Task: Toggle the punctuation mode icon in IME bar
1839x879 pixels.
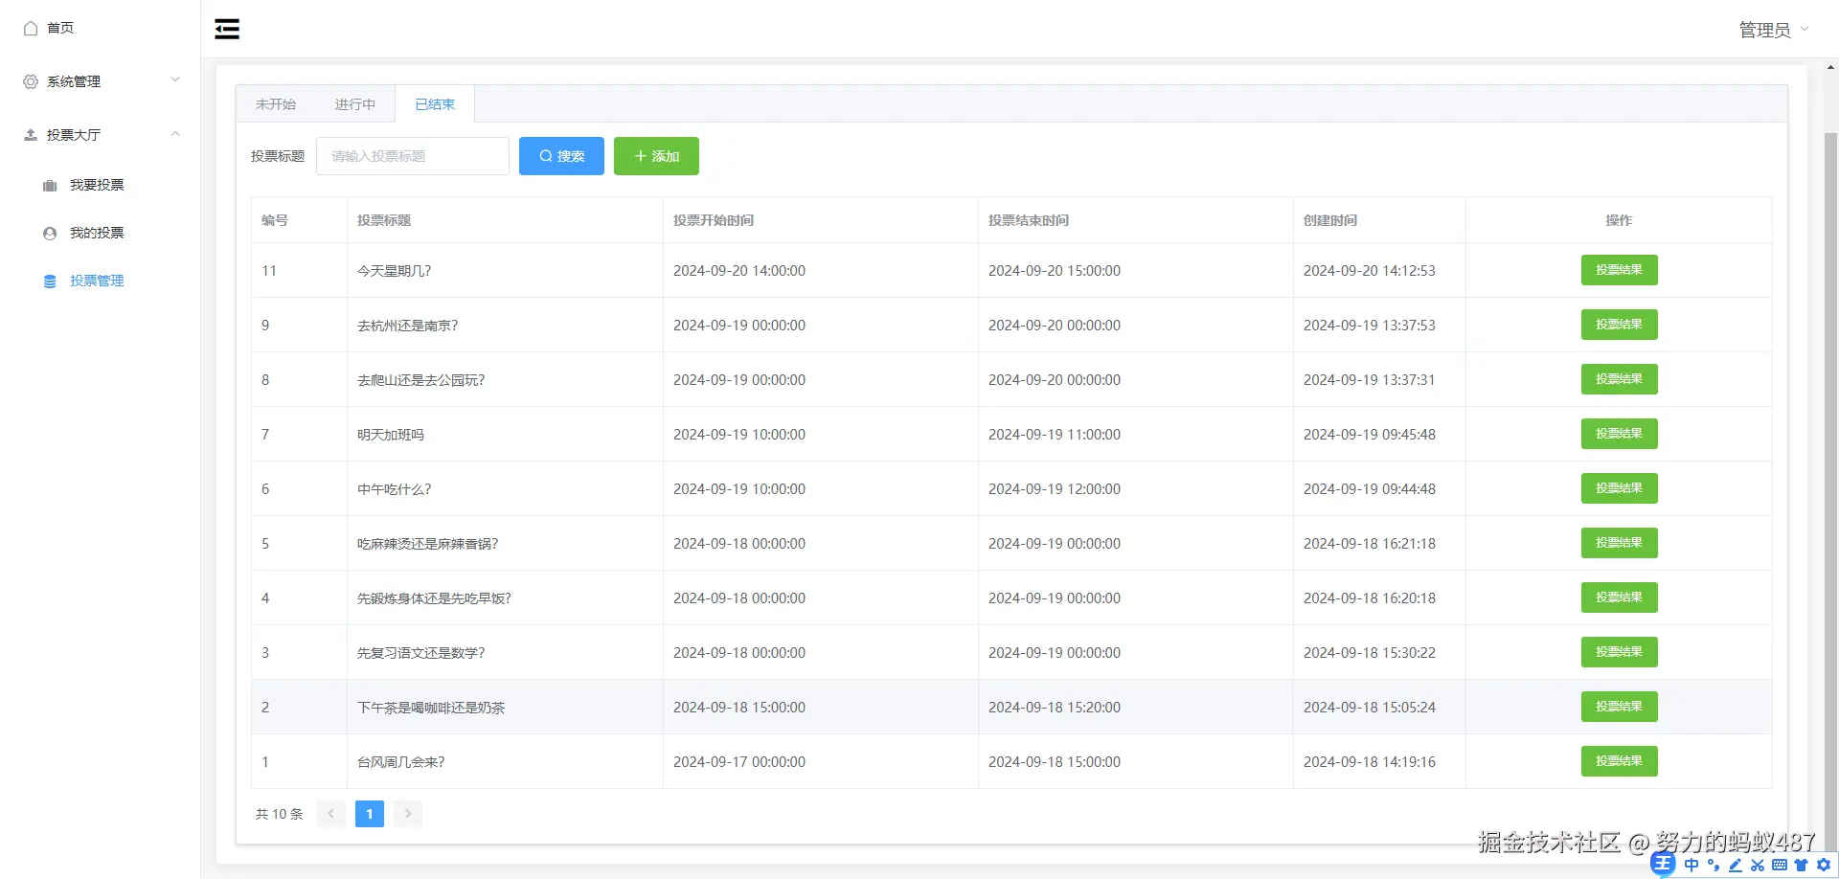Action: point(1714,865)
